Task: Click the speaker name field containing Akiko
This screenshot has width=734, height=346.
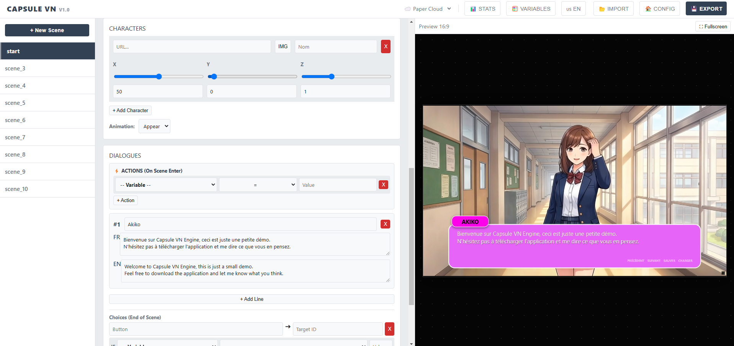Action: (x=250, y=224)
